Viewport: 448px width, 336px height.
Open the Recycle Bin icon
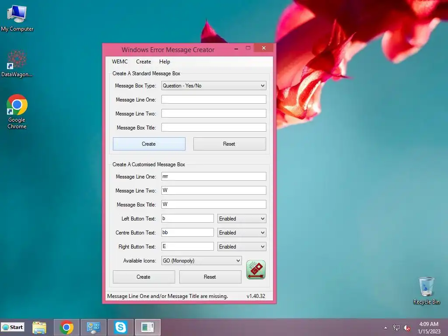(426, 290)
